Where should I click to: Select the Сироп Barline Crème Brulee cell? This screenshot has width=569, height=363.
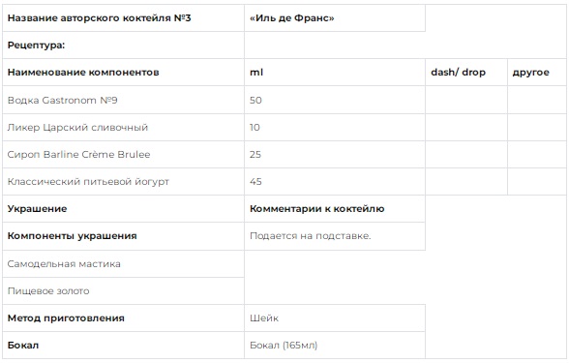coord(124,154)
